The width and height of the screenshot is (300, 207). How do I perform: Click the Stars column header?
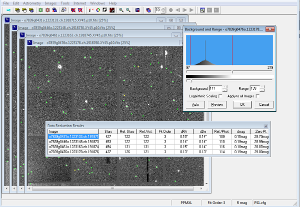[108, 132]
